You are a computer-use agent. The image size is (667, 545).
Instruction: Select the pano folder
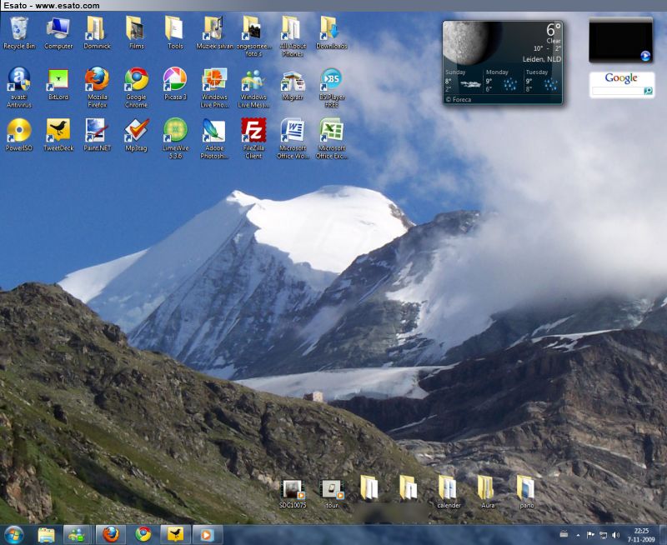click(x=527, y=492)
